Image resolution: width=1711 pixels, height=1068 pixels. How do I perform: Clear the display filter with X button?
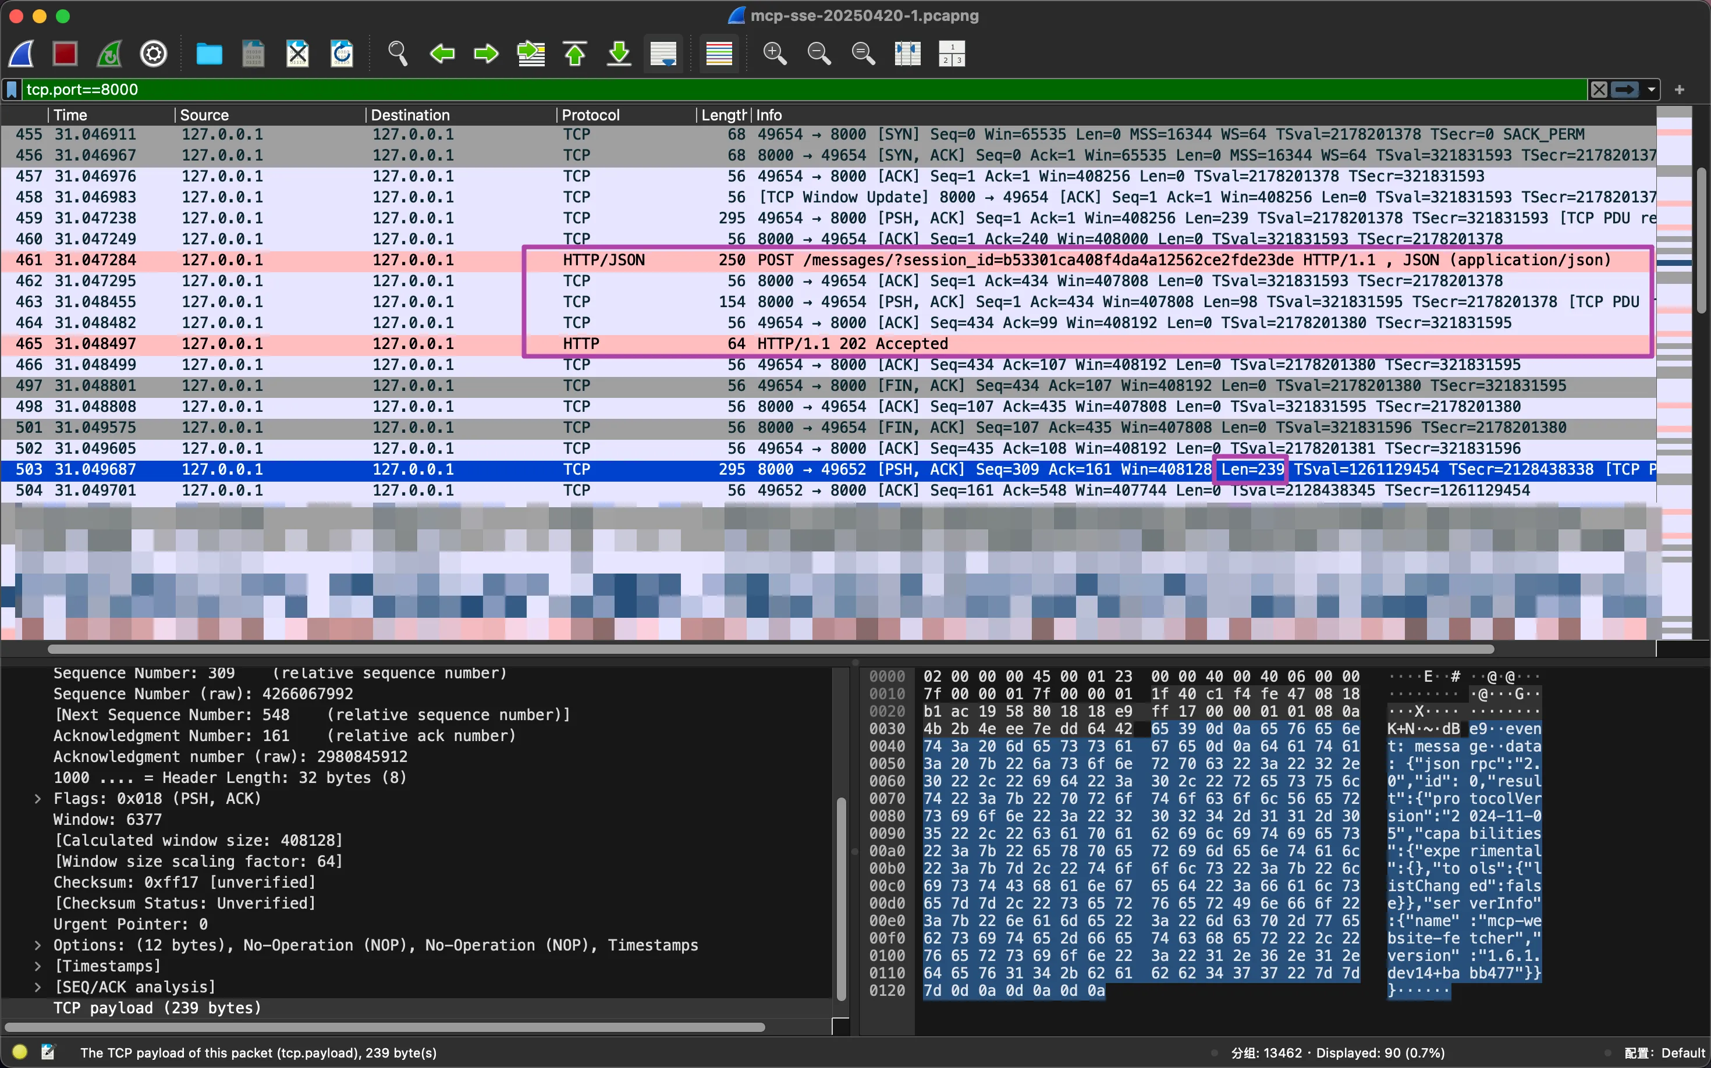point(1599,90)
